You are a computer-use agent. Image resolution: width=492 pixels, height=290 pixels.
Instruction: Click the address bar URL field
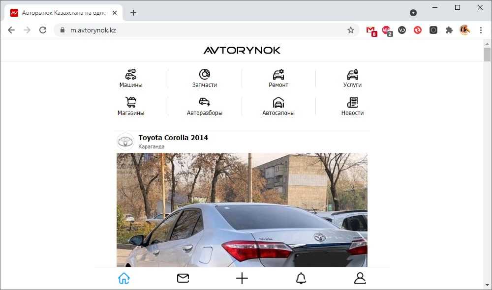[197, 30]
